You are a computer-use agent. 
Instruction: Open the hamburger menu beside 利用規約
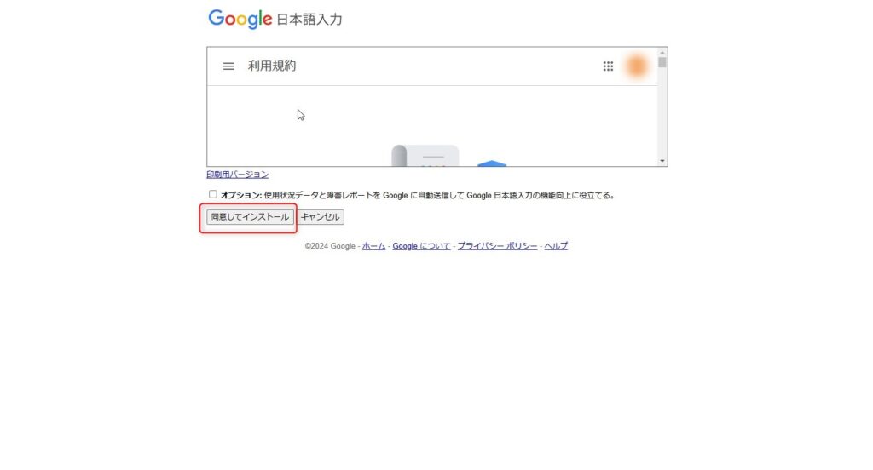point(228,66)
